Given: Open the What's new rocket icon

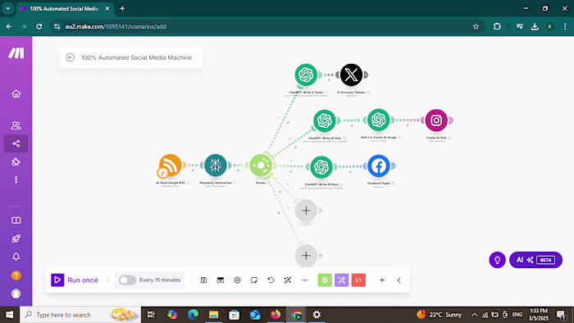Looking at the screenshot, I should pyautogui.click(x=16, y=239).
